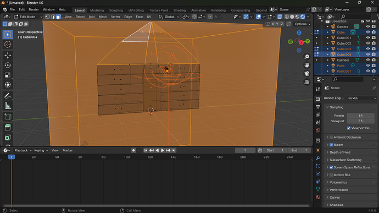This screenshot has width=379, height=213.
Task: Select the Select Box tool
Action: click(x=8, y=35)
